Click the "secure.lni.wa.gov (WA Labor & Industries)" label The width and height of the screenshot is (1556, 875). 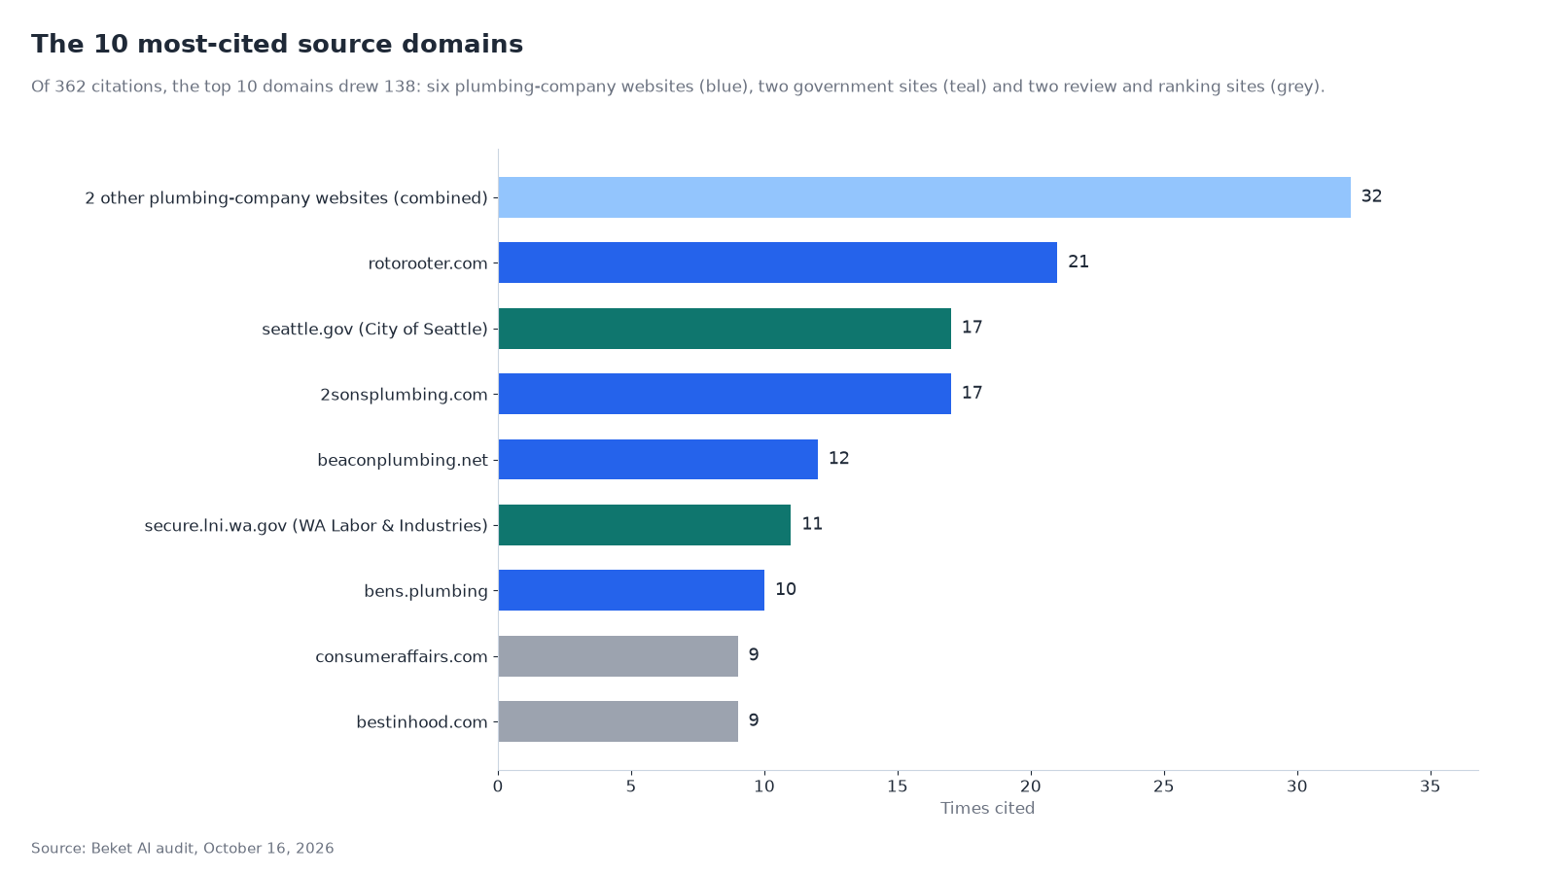pyautogui.click(x=316, y=526)
